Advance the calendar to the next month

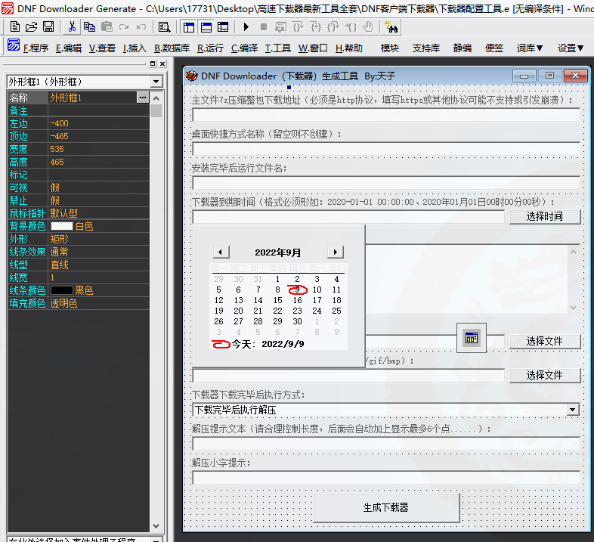pyautogui.click(x=336, y=252)
